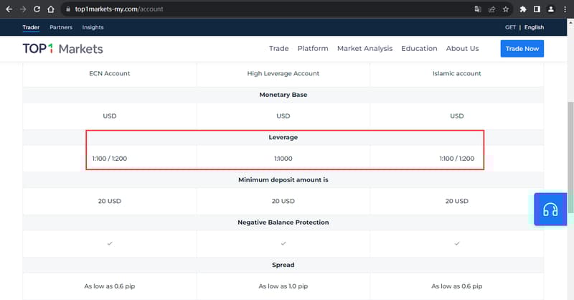Switch to the Partners tab

61,27
